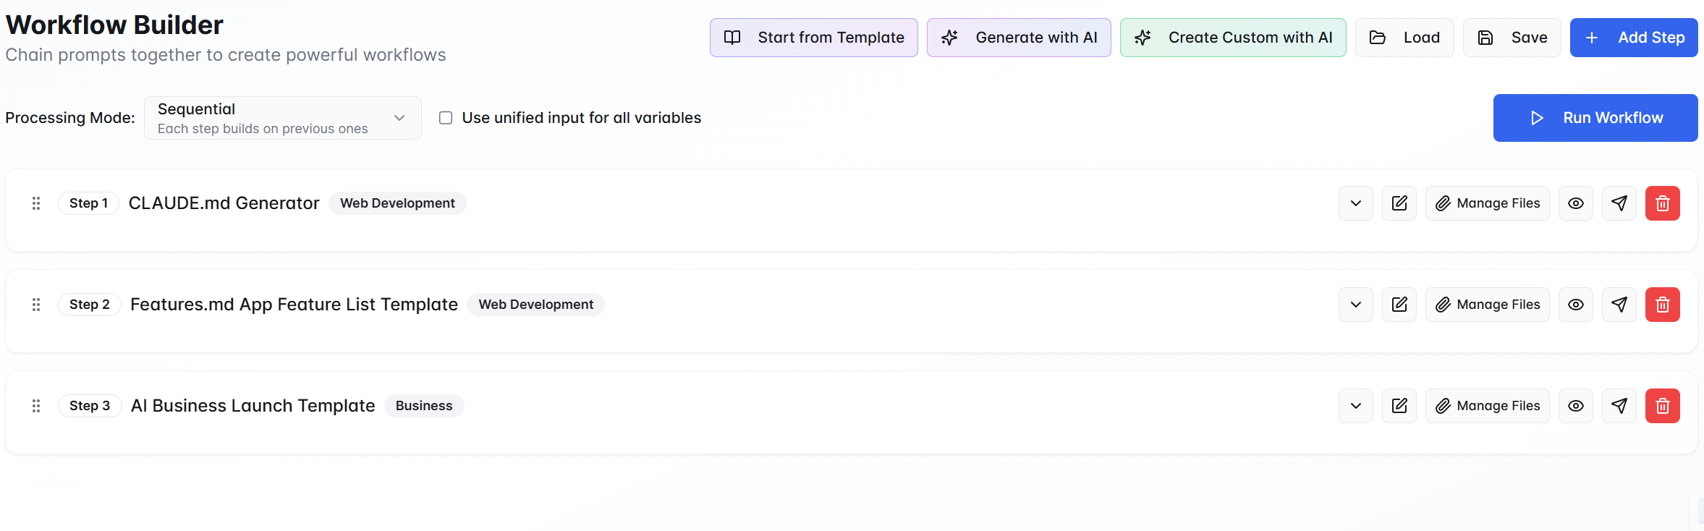Viewport: 1704px width, 531px height.
Task: Run the workflow
Action: click(x=1595, y=118)
